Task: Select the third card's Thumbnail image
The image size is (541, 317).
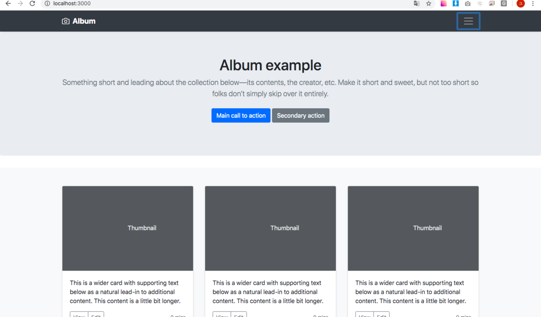Action: click(413, 228)
